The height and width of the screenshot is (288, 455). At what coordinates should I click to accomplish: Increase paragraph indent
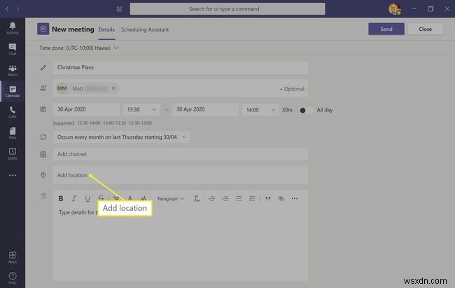click(225, 198)
